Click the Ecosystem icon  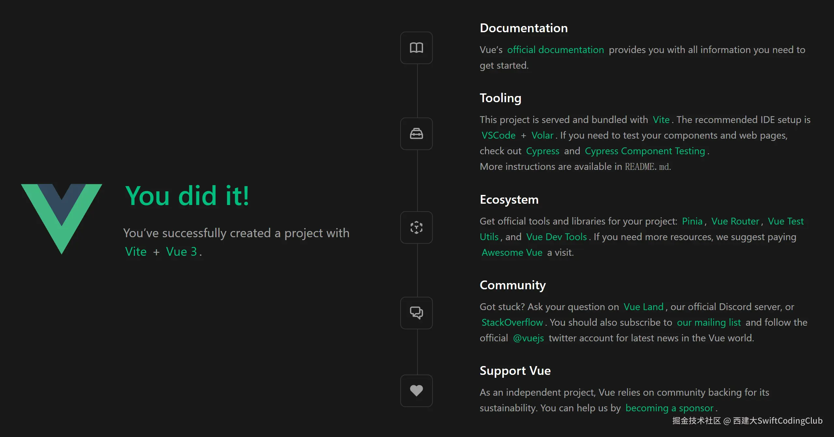(x=416, y=227)
